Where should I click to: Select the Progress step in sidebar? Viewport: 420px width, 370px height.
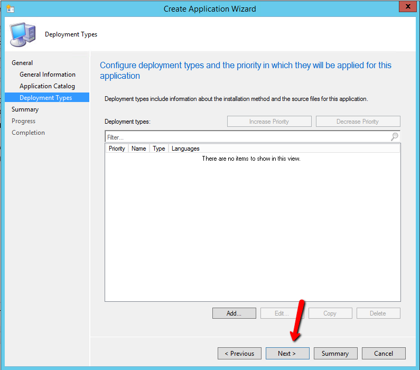click(x=24, y=121)
